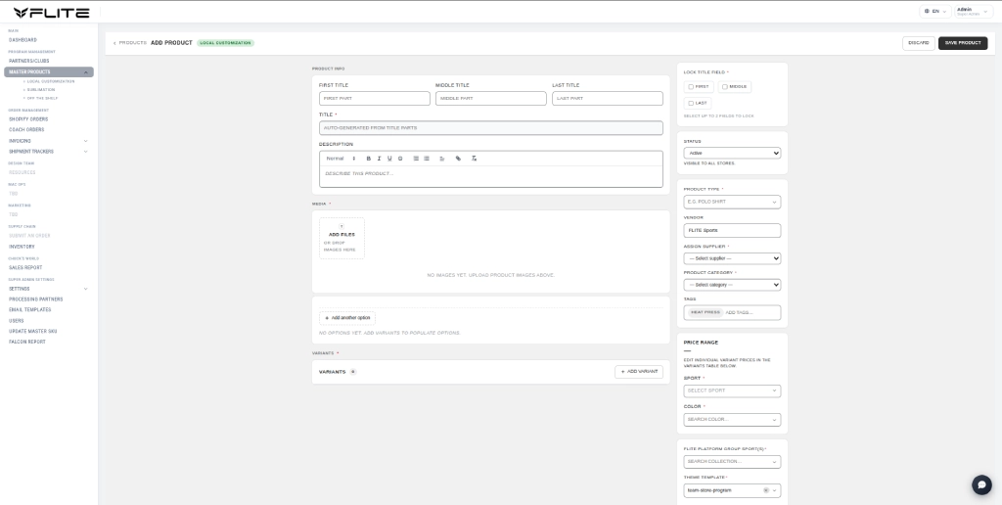The width and height of the screenshot is (1002, 505).
Task: Toggle bold formatting in description editor
Action: (368, 159)
